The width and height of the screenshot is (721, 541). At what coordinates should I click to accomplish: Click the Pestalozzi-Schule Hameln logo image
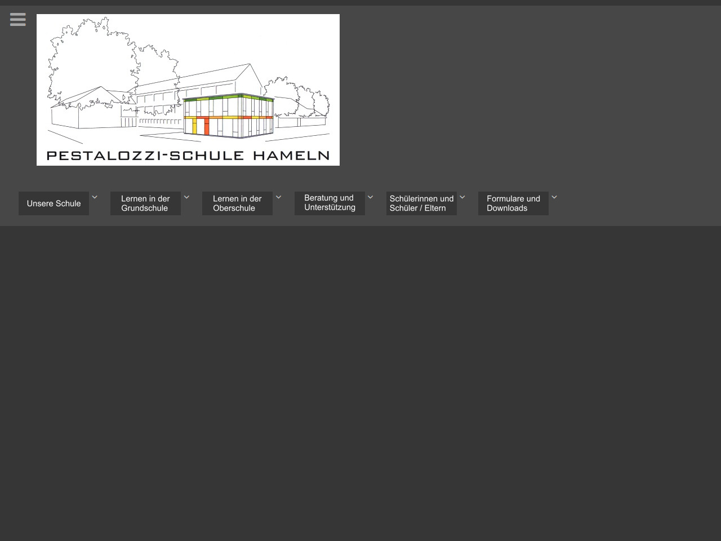pos(188,90)
